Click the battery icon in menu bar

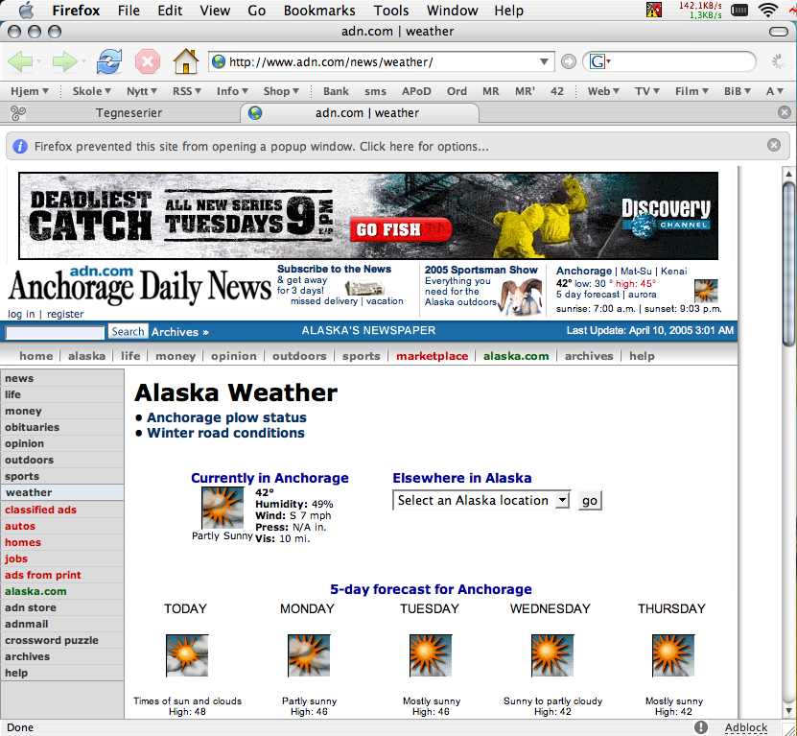click(x=739, y=11)
